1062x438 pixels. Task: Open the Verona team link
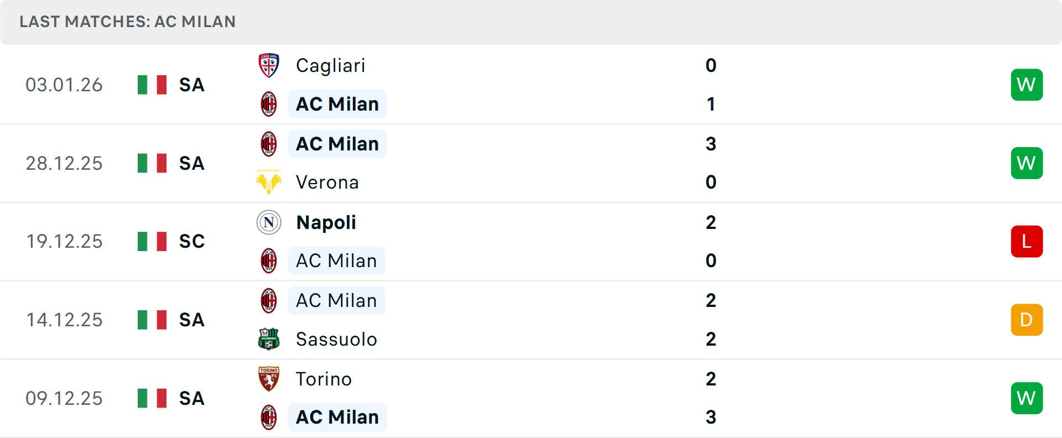coord(327,182)
